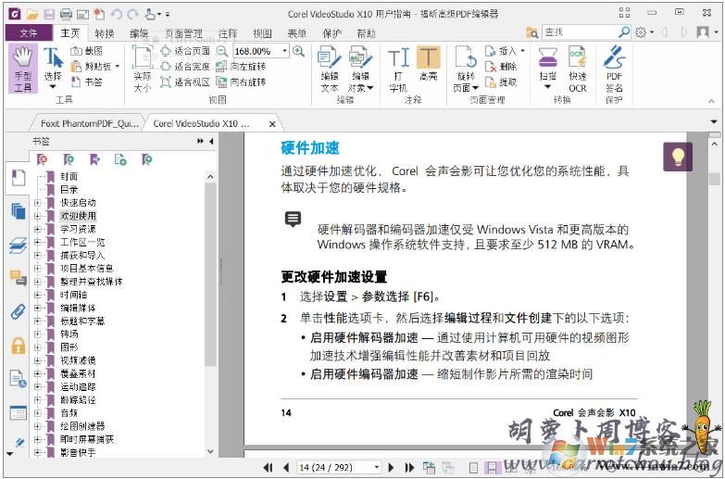725x479 pixels.
Task: Click the lightbulb tips icon
Action: [x=678, y=157]
